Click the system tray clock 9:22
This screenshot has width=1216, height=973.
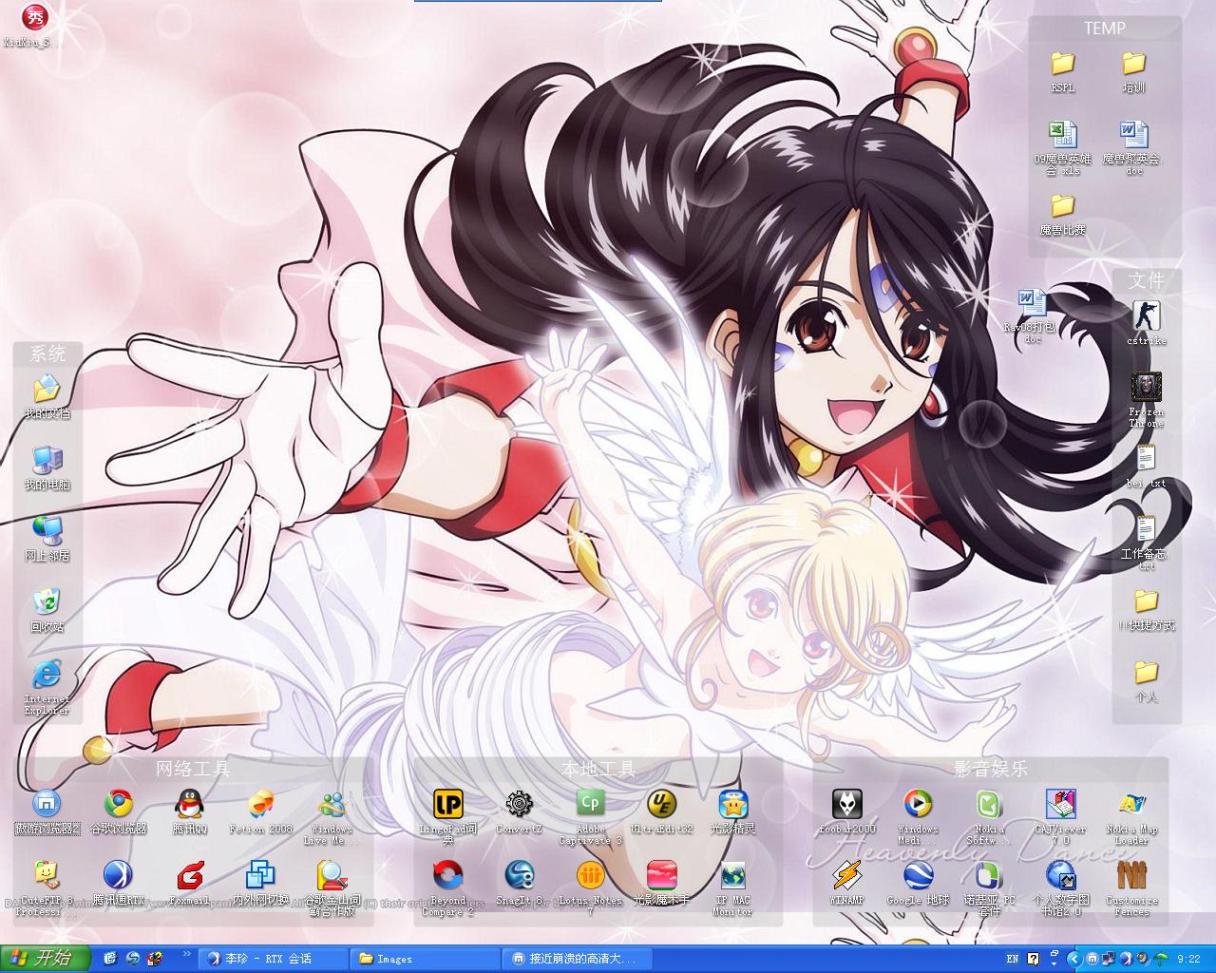coord(1187,959)
